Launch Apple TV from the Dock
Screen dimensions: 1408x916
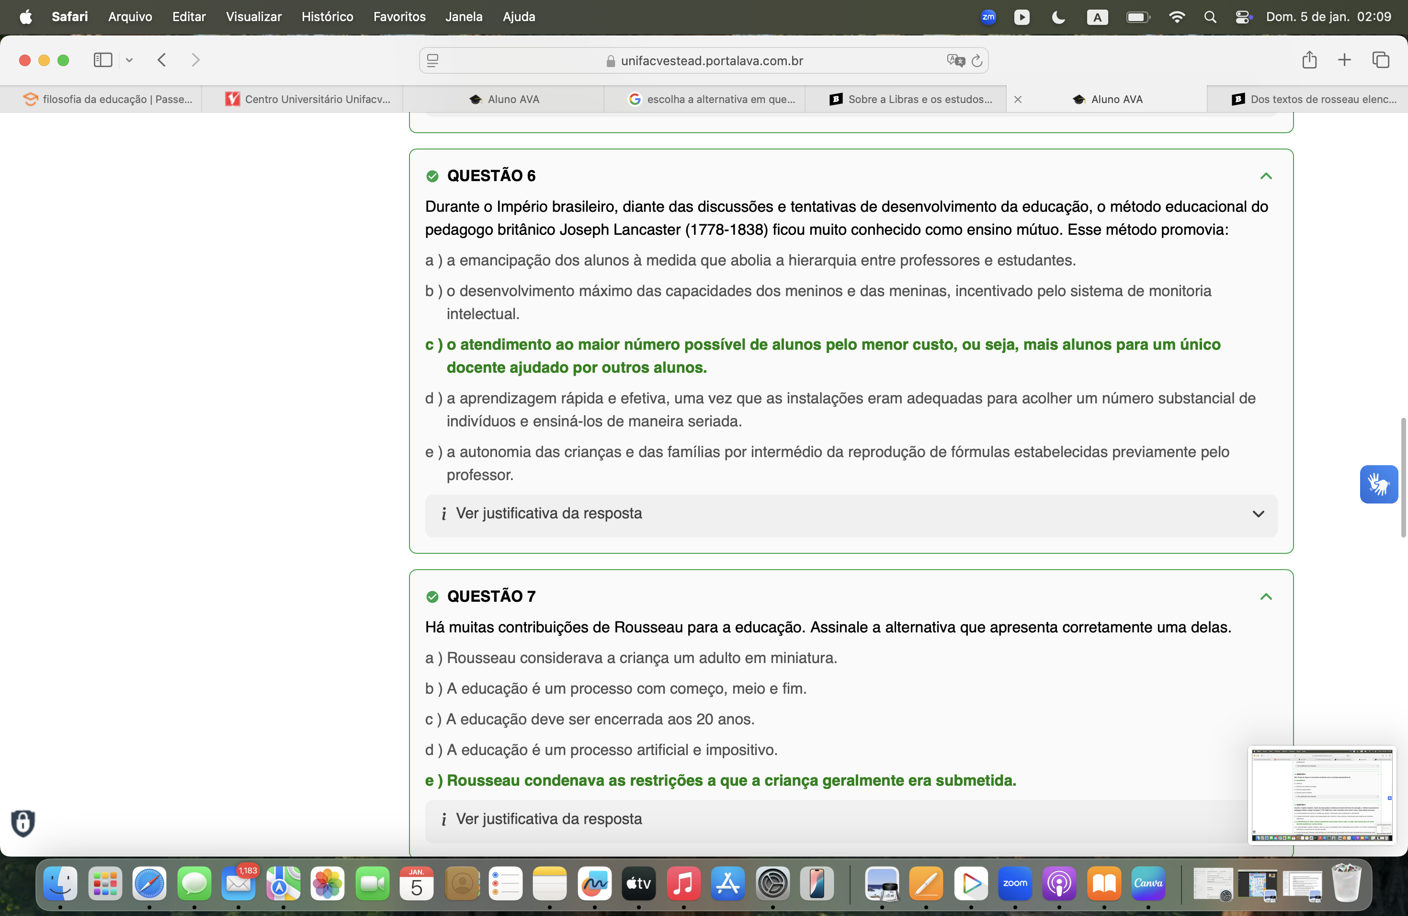(639, 884)
